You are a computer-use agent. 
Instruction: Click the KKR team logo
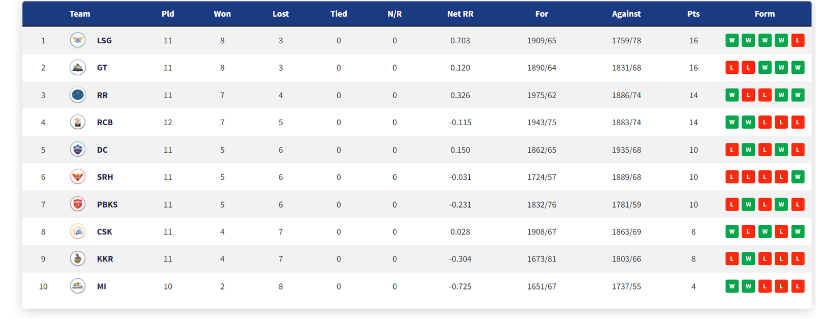pyautogui.click(x=78, y=258)
